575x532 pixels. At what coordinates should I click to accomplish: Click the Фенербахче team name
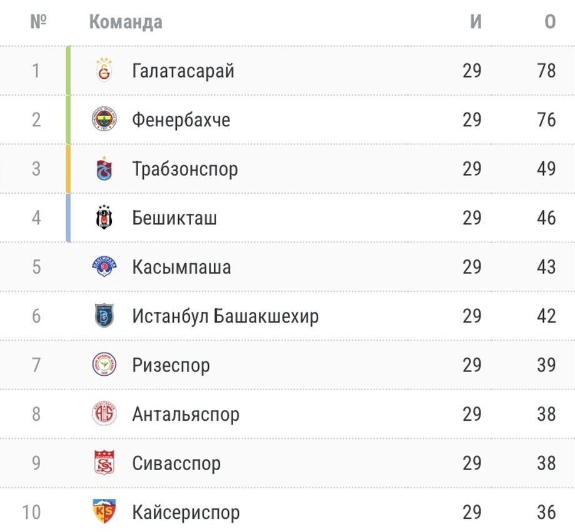tap(181, 119)
